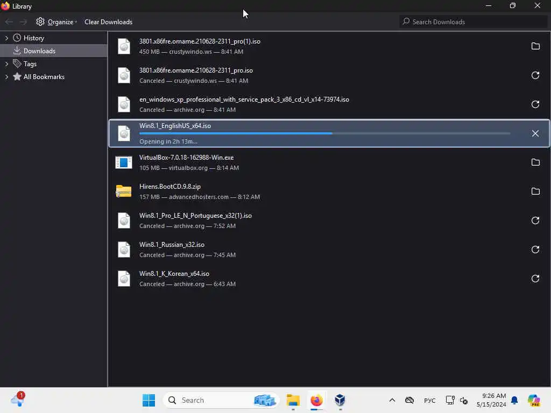Screen dimensions: 551x413
Task: Retry Win8.1_Russian_x32.iso download
Action: (535, 250)
